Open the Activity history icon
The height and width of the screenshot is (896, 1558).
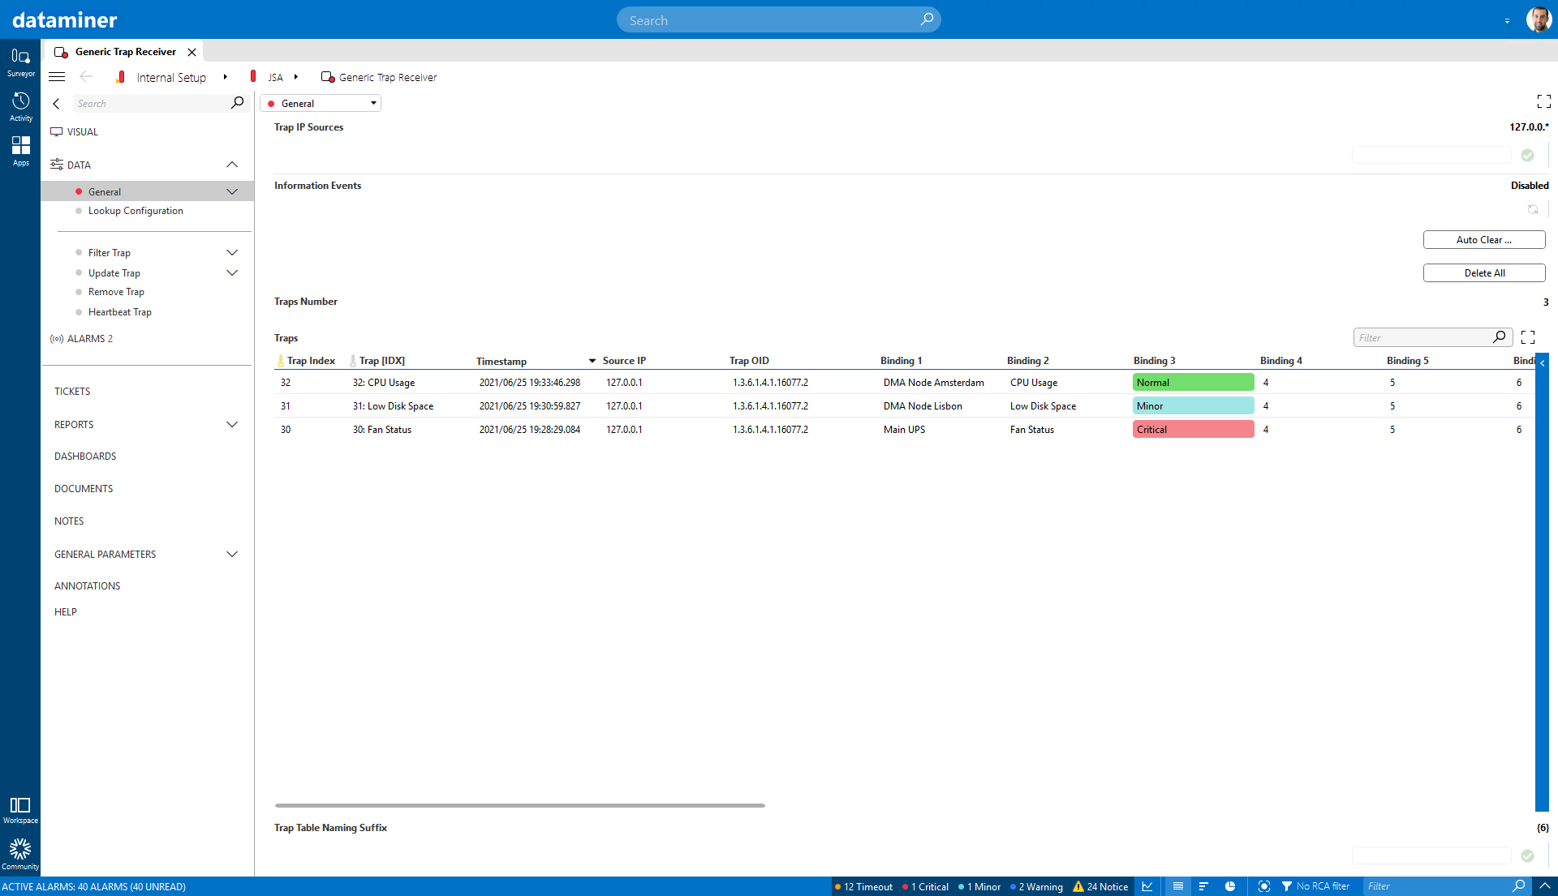tap(20, 106)
